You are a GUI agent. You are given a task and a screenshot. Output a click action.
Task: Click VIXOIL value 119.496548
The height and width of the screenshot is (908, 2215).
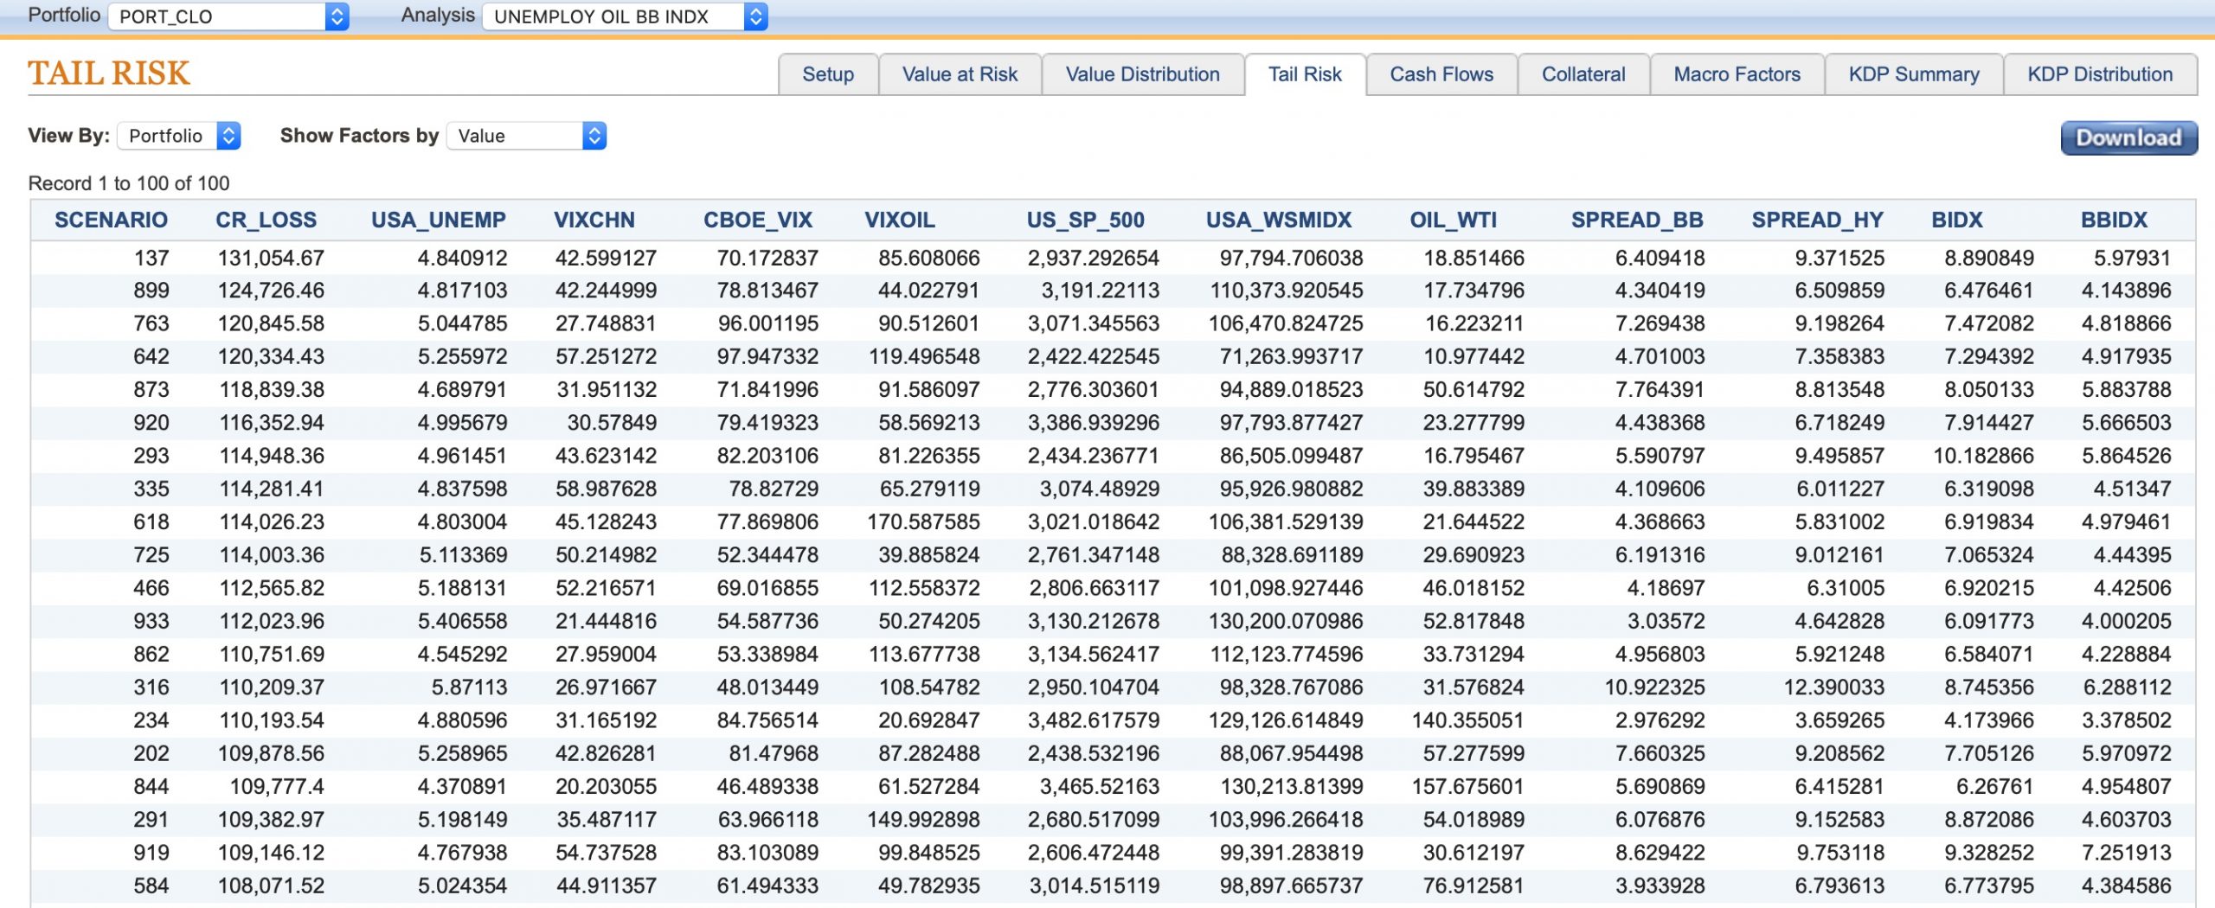[x=924, y=356]
